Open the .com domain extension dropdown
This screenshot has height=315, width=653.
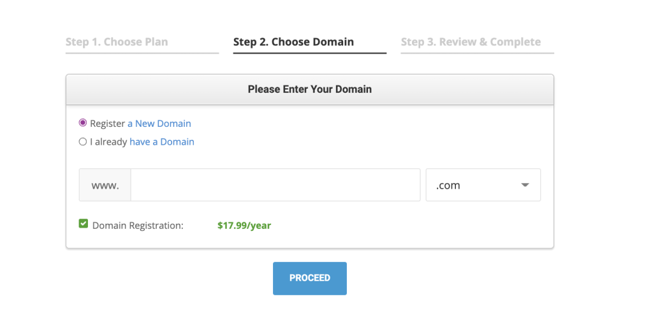483,185
